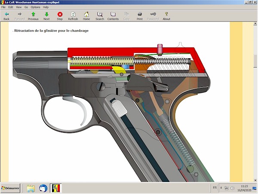Screen dimensions: 258x194
Task: Open the View menu
Action: pyautogui.click(x=18, y=7)
